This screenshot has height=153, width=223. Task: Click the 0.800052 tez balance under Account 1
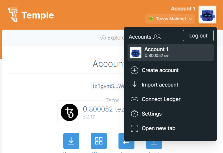coord(157,55)
